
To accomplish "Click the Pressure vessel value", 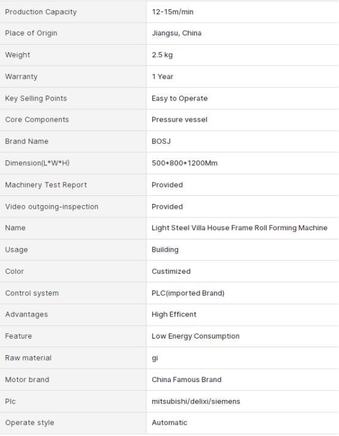I will [179, 119].
